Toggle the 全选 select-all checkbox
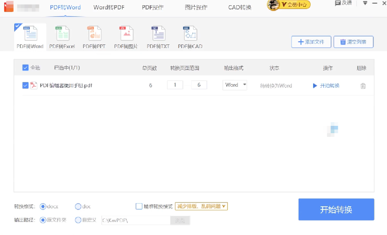The width and height of the screenshot is (387, 235). point(26,67)
